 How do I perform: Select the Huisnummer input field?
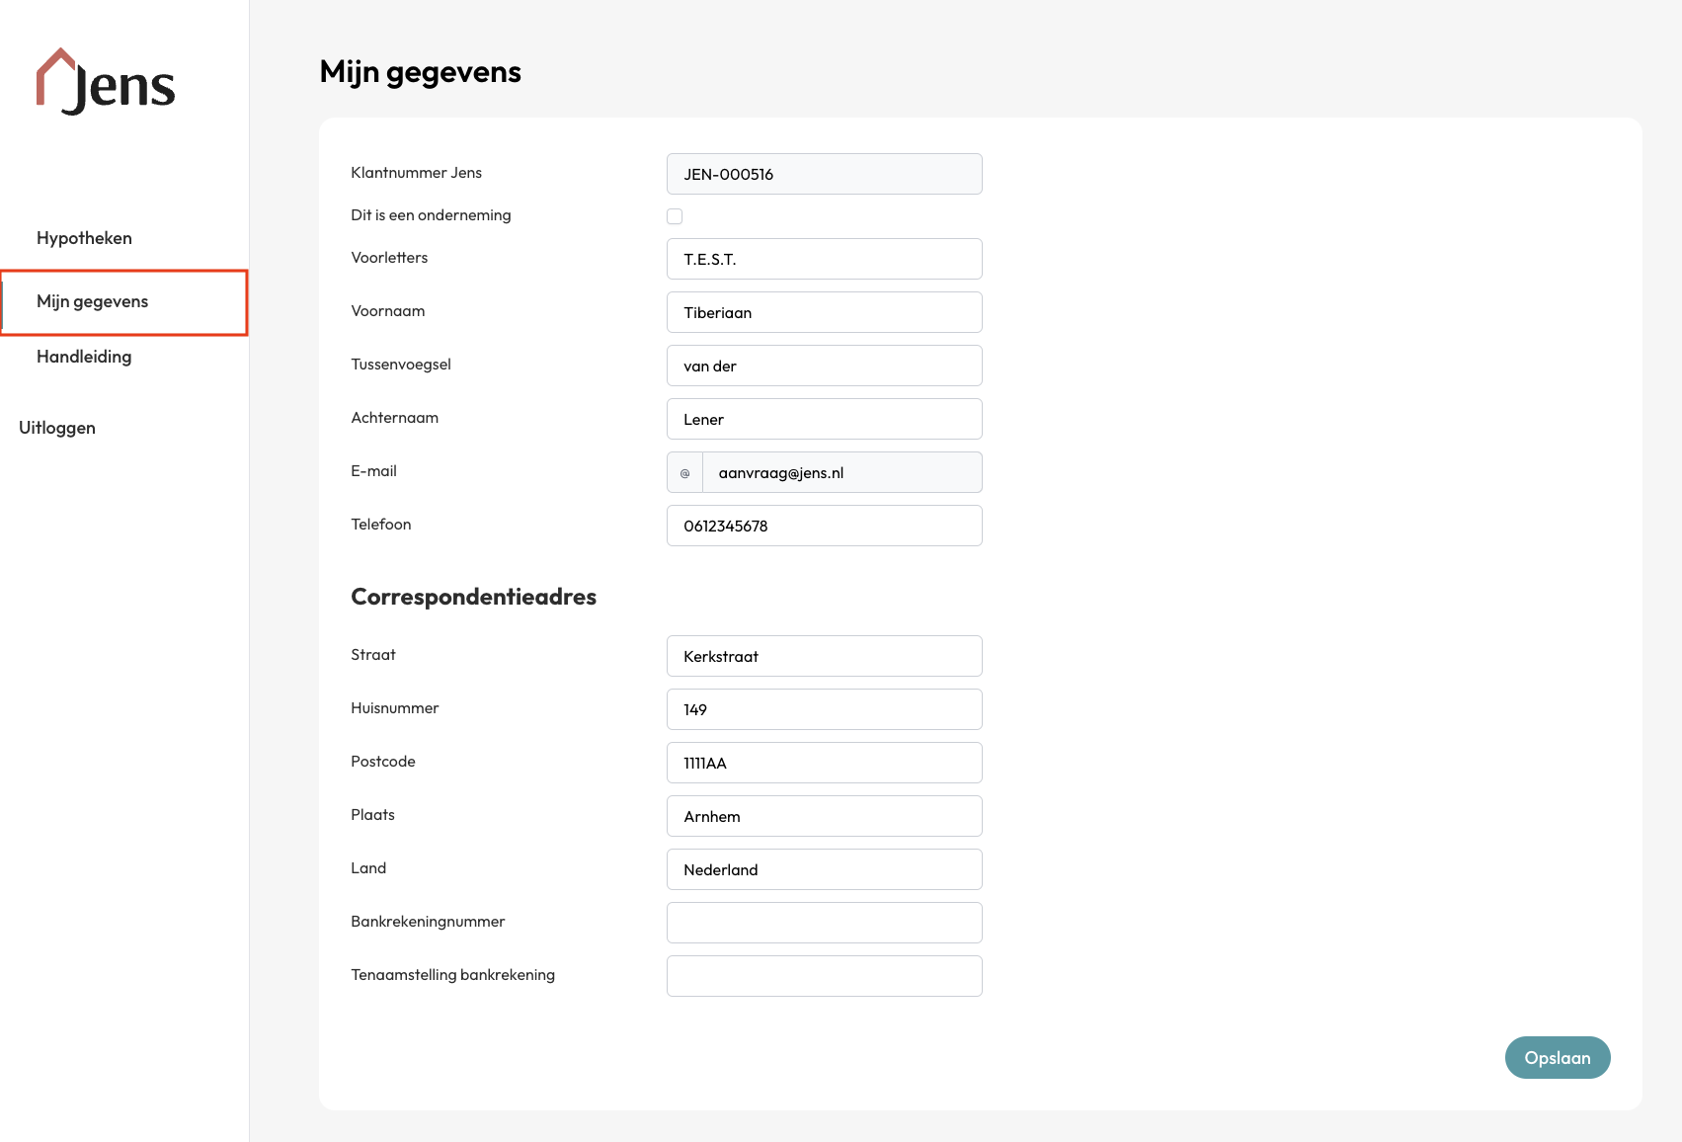(x=824, y=710)
